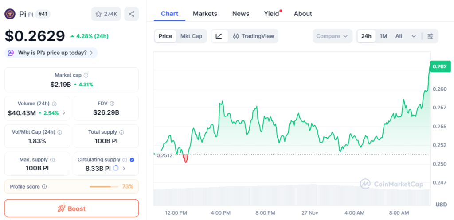Switch to the Markets tab
This screenshot has height=220, width=454.
(x=205, y=14)
